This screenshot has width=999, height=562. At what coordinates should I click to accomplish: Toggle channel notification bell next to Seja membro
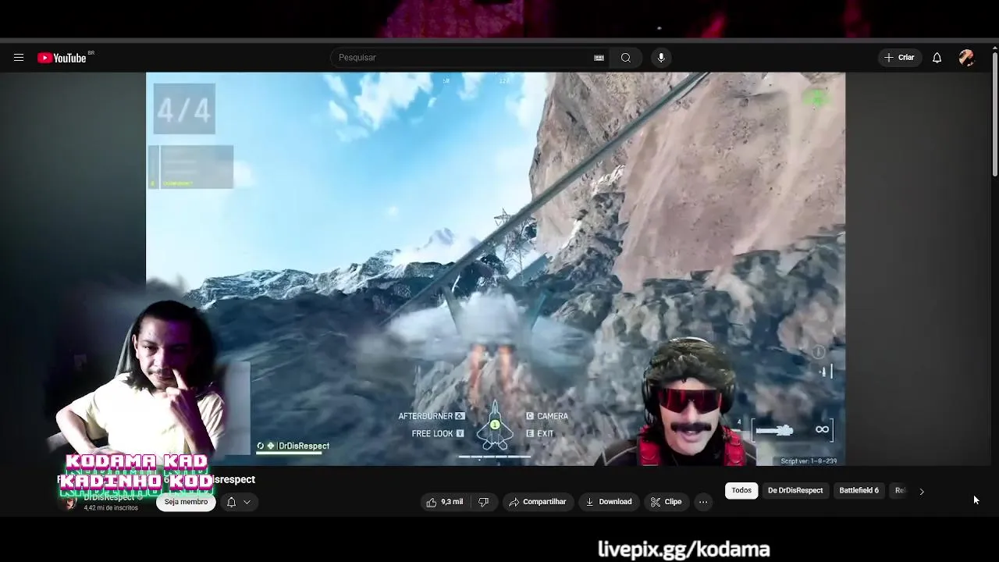231,502
